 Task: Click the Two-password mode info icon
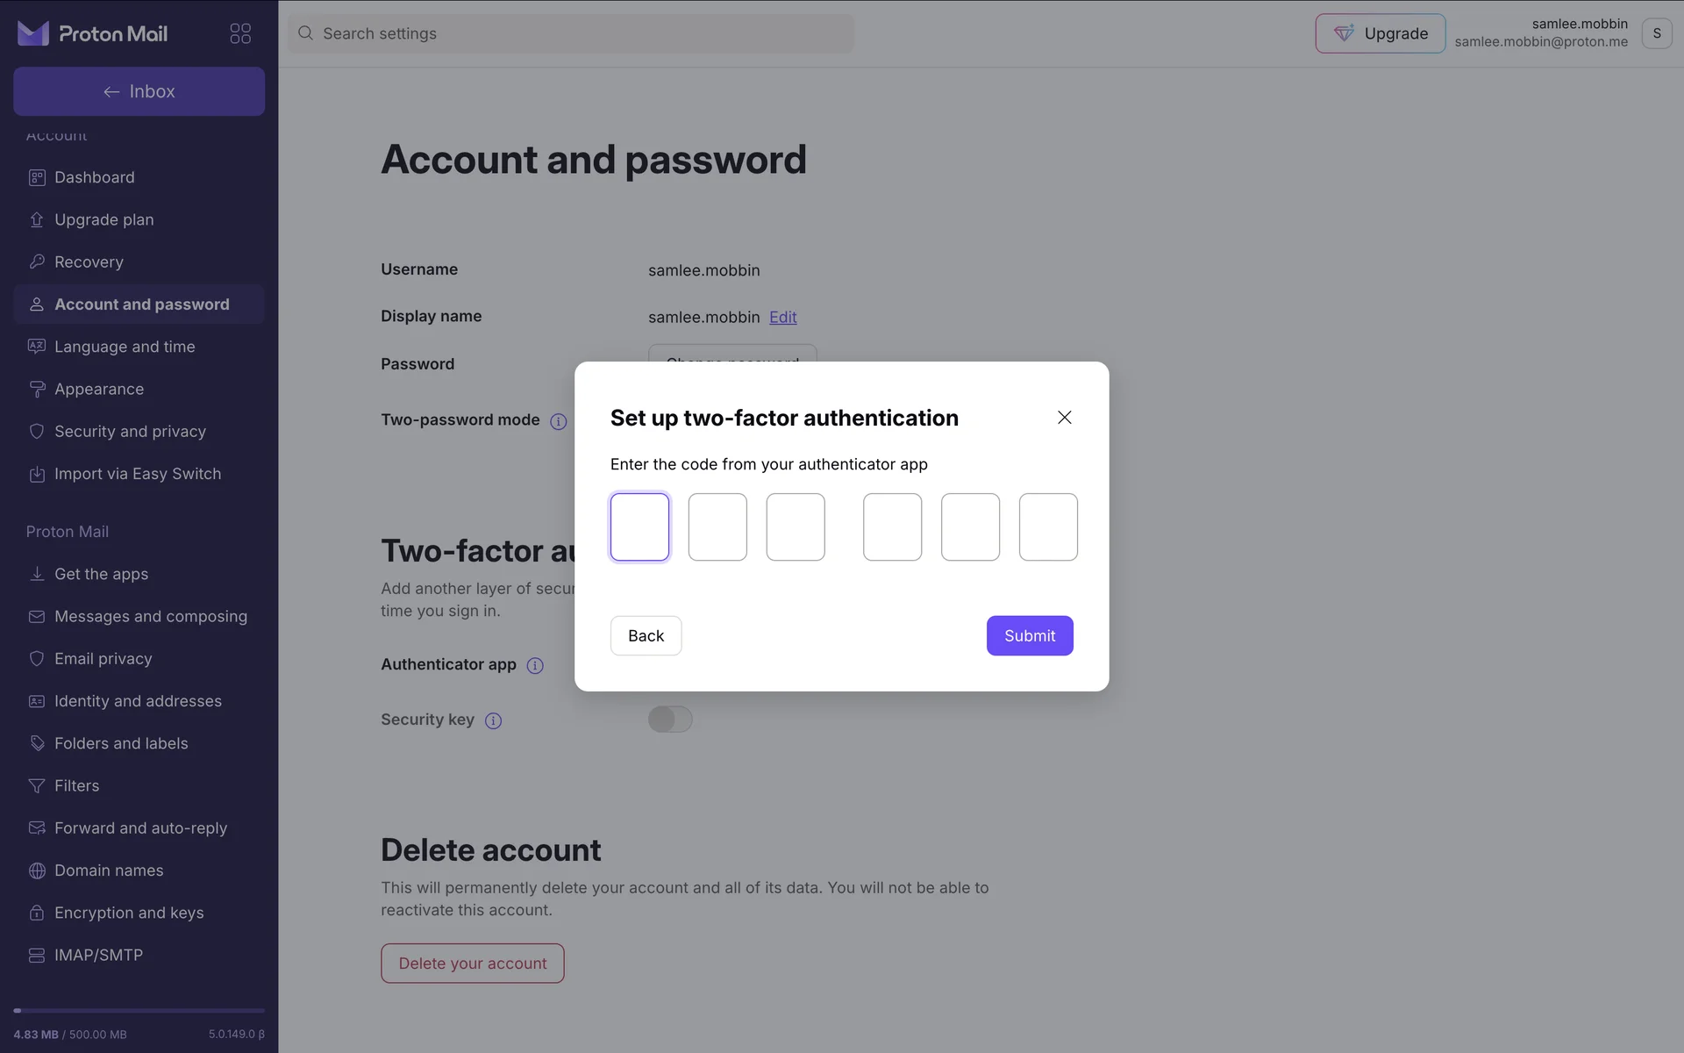(558, 421)
